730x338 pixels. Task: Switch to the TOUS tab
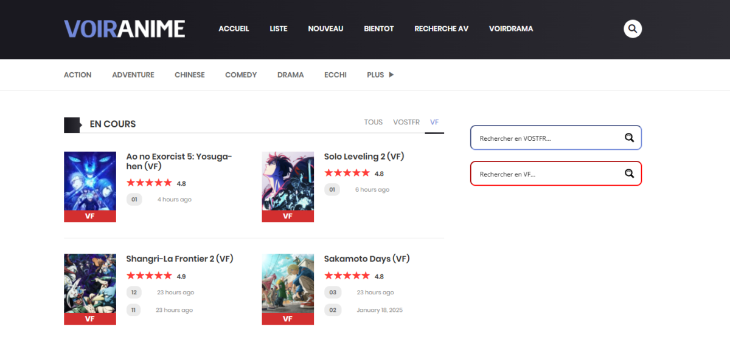[374, 122]
